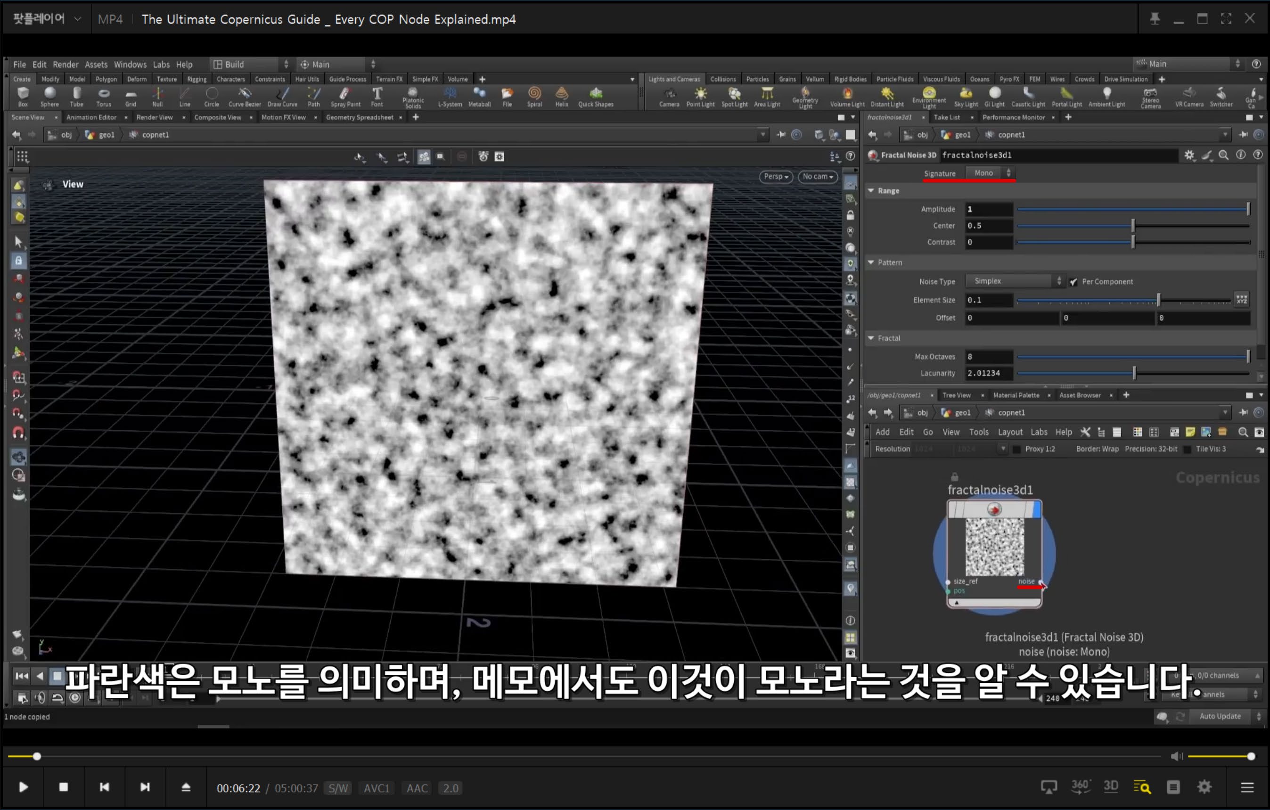The image size is (1270, 810).
Task: Select the Circle shelf tool
Action: [x=212, y=97]
